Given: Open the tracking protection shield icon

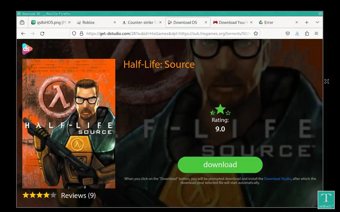Looking at the screenshot, I should (74, 33).
